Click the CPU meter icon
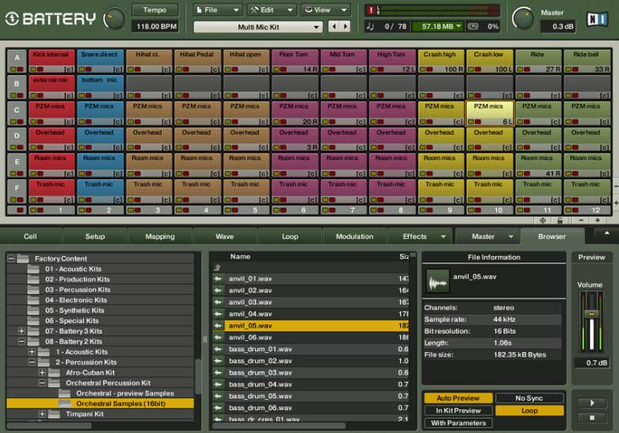Viewport: 619px width, 433px height. [473, 26]
